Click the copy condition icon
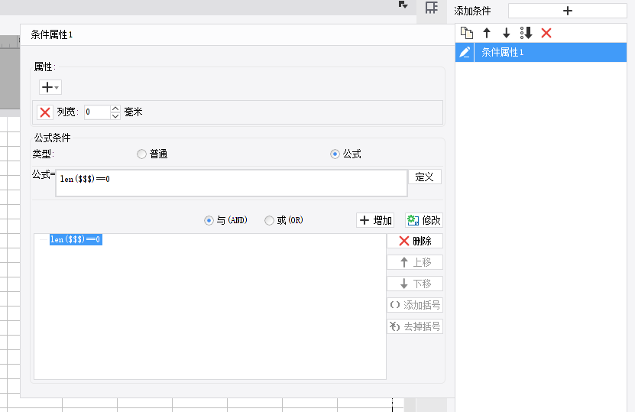Screen dimensions: 635x412 coord(467,33)
